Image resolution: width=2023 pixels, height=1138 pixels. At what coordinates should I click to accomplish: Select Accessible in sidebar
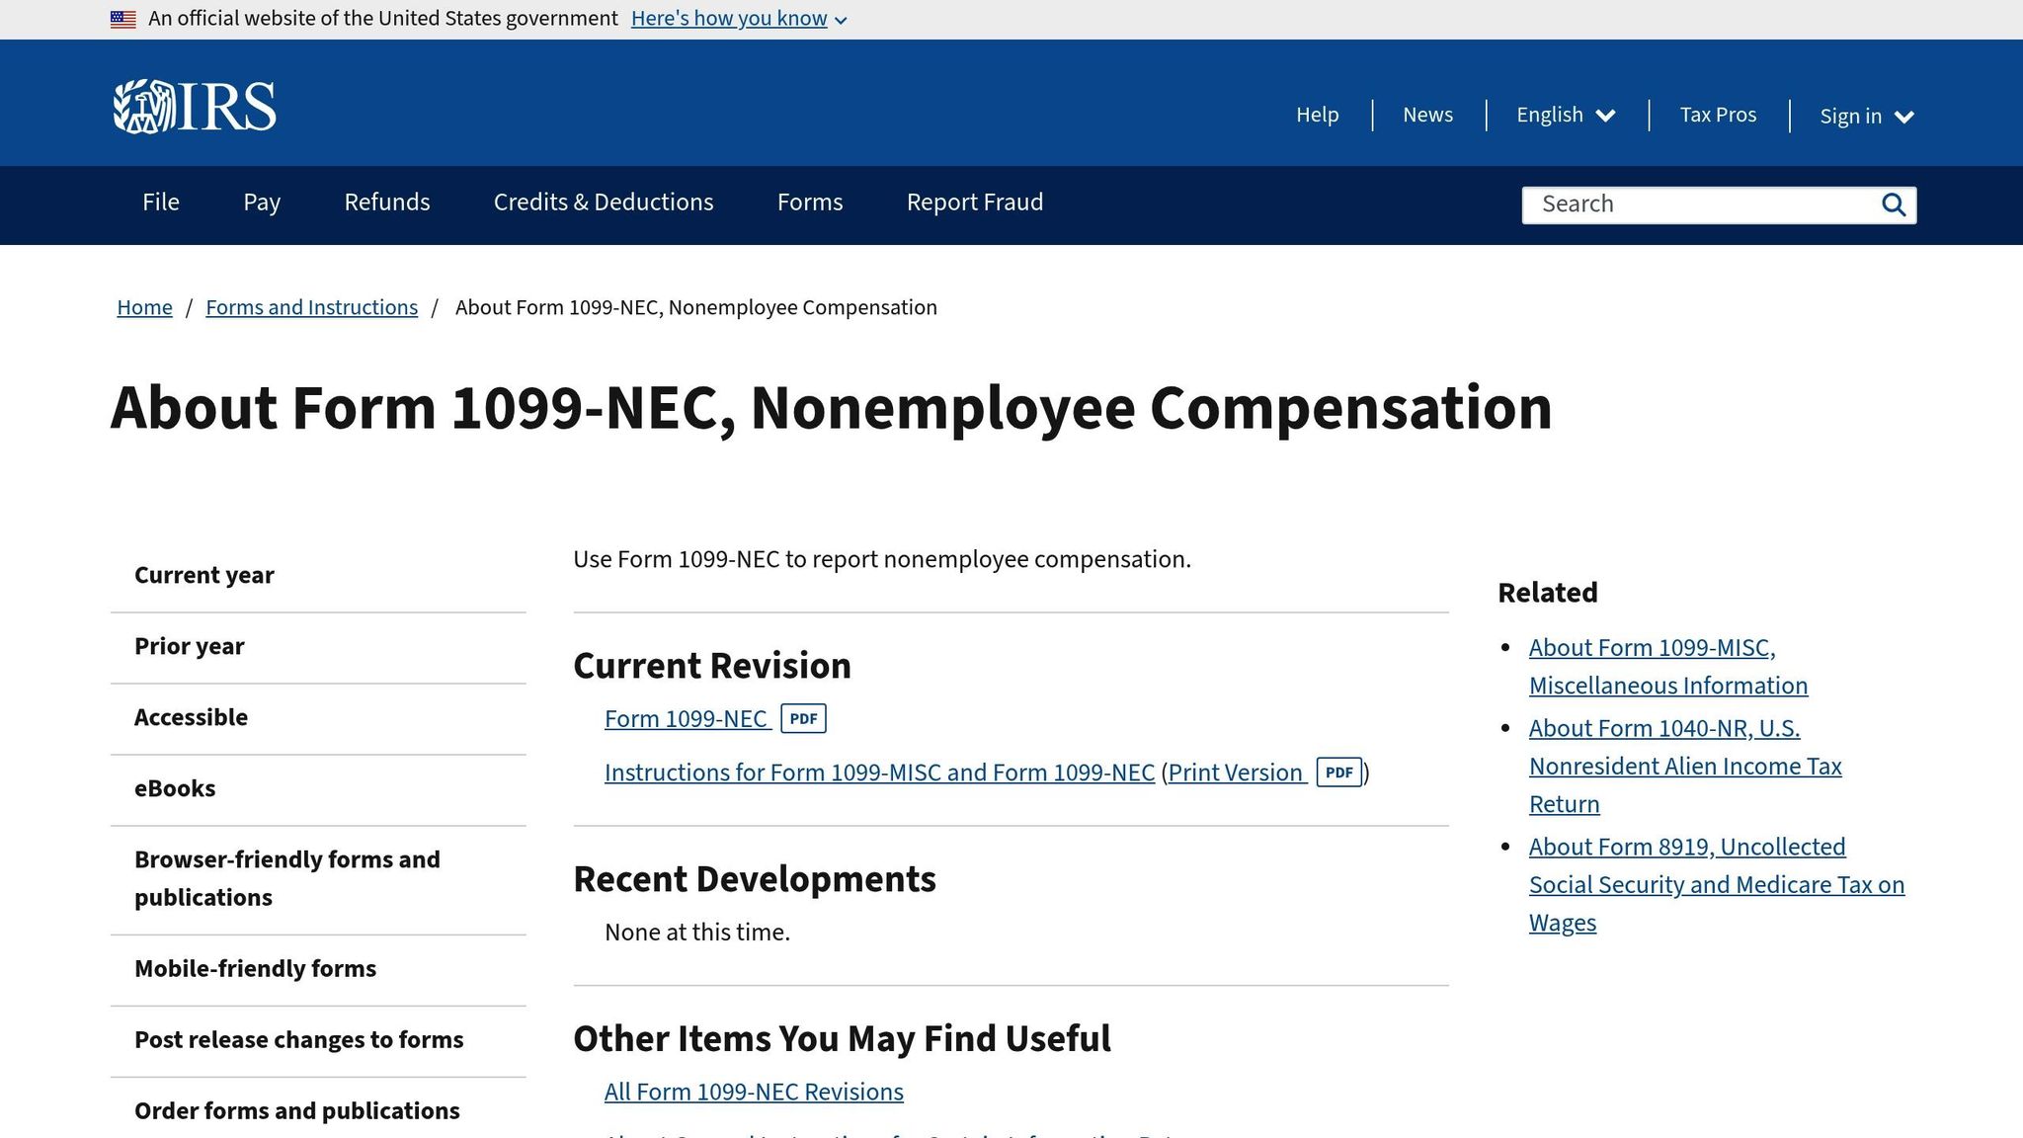point(318,718)
